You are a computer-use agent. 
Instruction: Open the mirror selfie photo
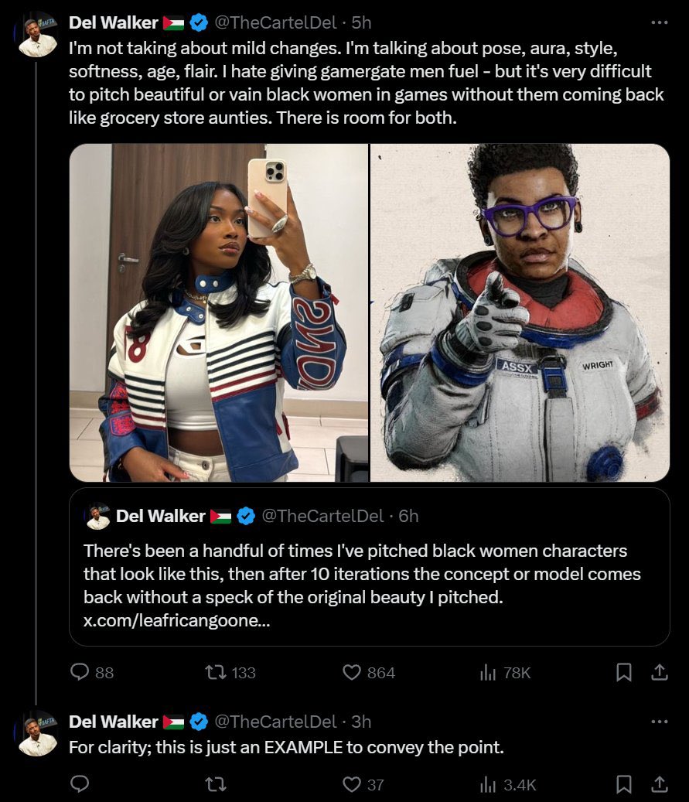219,312
